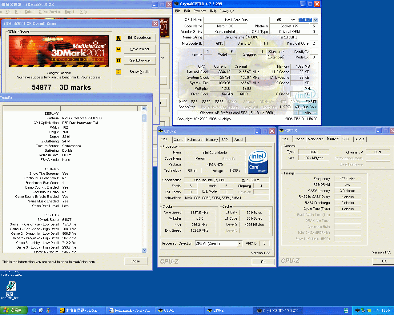Activate CrystalCPUID taskbar button
This screenshot has height=315, width=394.
(x=278, y=310)
